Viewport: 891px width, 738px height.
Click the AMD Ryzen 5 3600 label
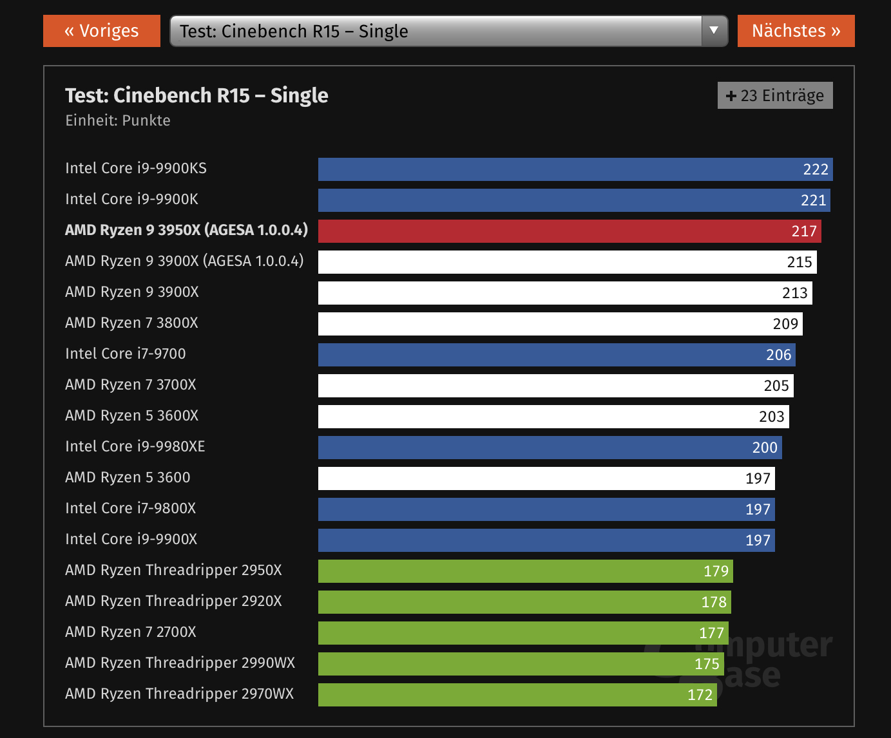point(128,477)
